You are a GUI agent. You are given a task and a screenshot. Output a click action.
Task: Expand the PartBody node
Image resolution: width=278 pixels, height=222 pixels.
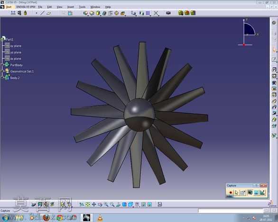(2, 65)
